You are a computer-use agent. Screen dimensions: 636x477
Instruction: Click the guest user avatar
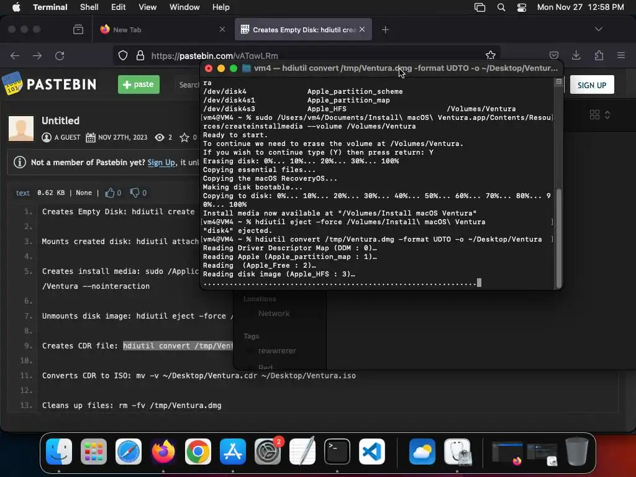point(21,129)
